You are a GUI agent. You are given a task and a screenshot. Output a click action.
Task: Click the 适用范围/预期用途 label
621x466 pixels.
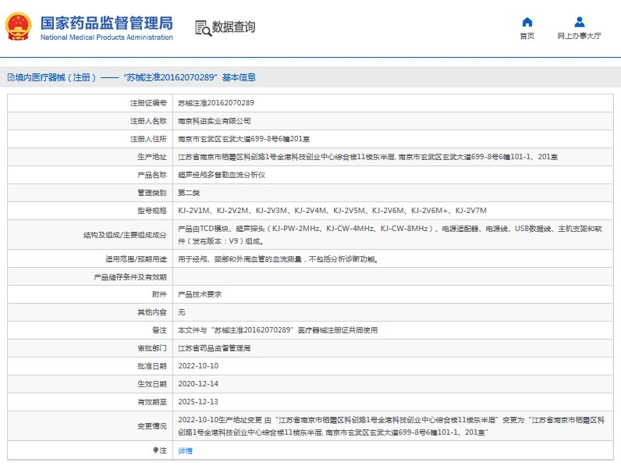pyautogui.click(x=136, y=259)
